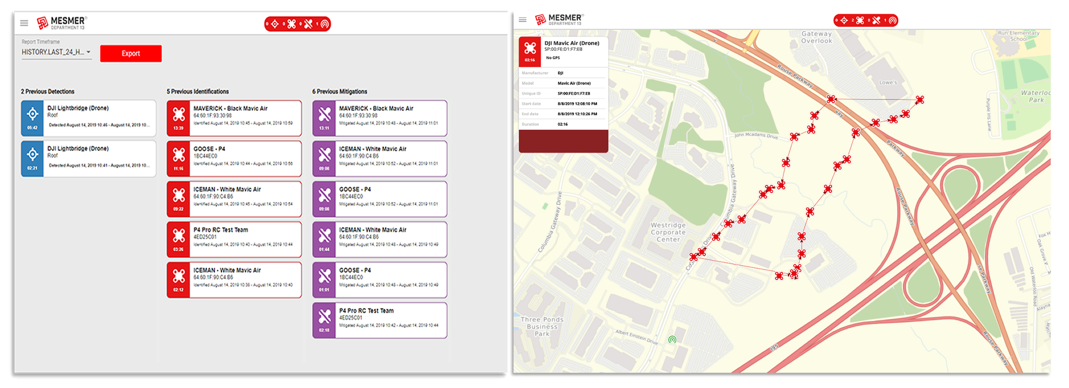Click the red drone icon with duration 09:22

pos(179,195)
